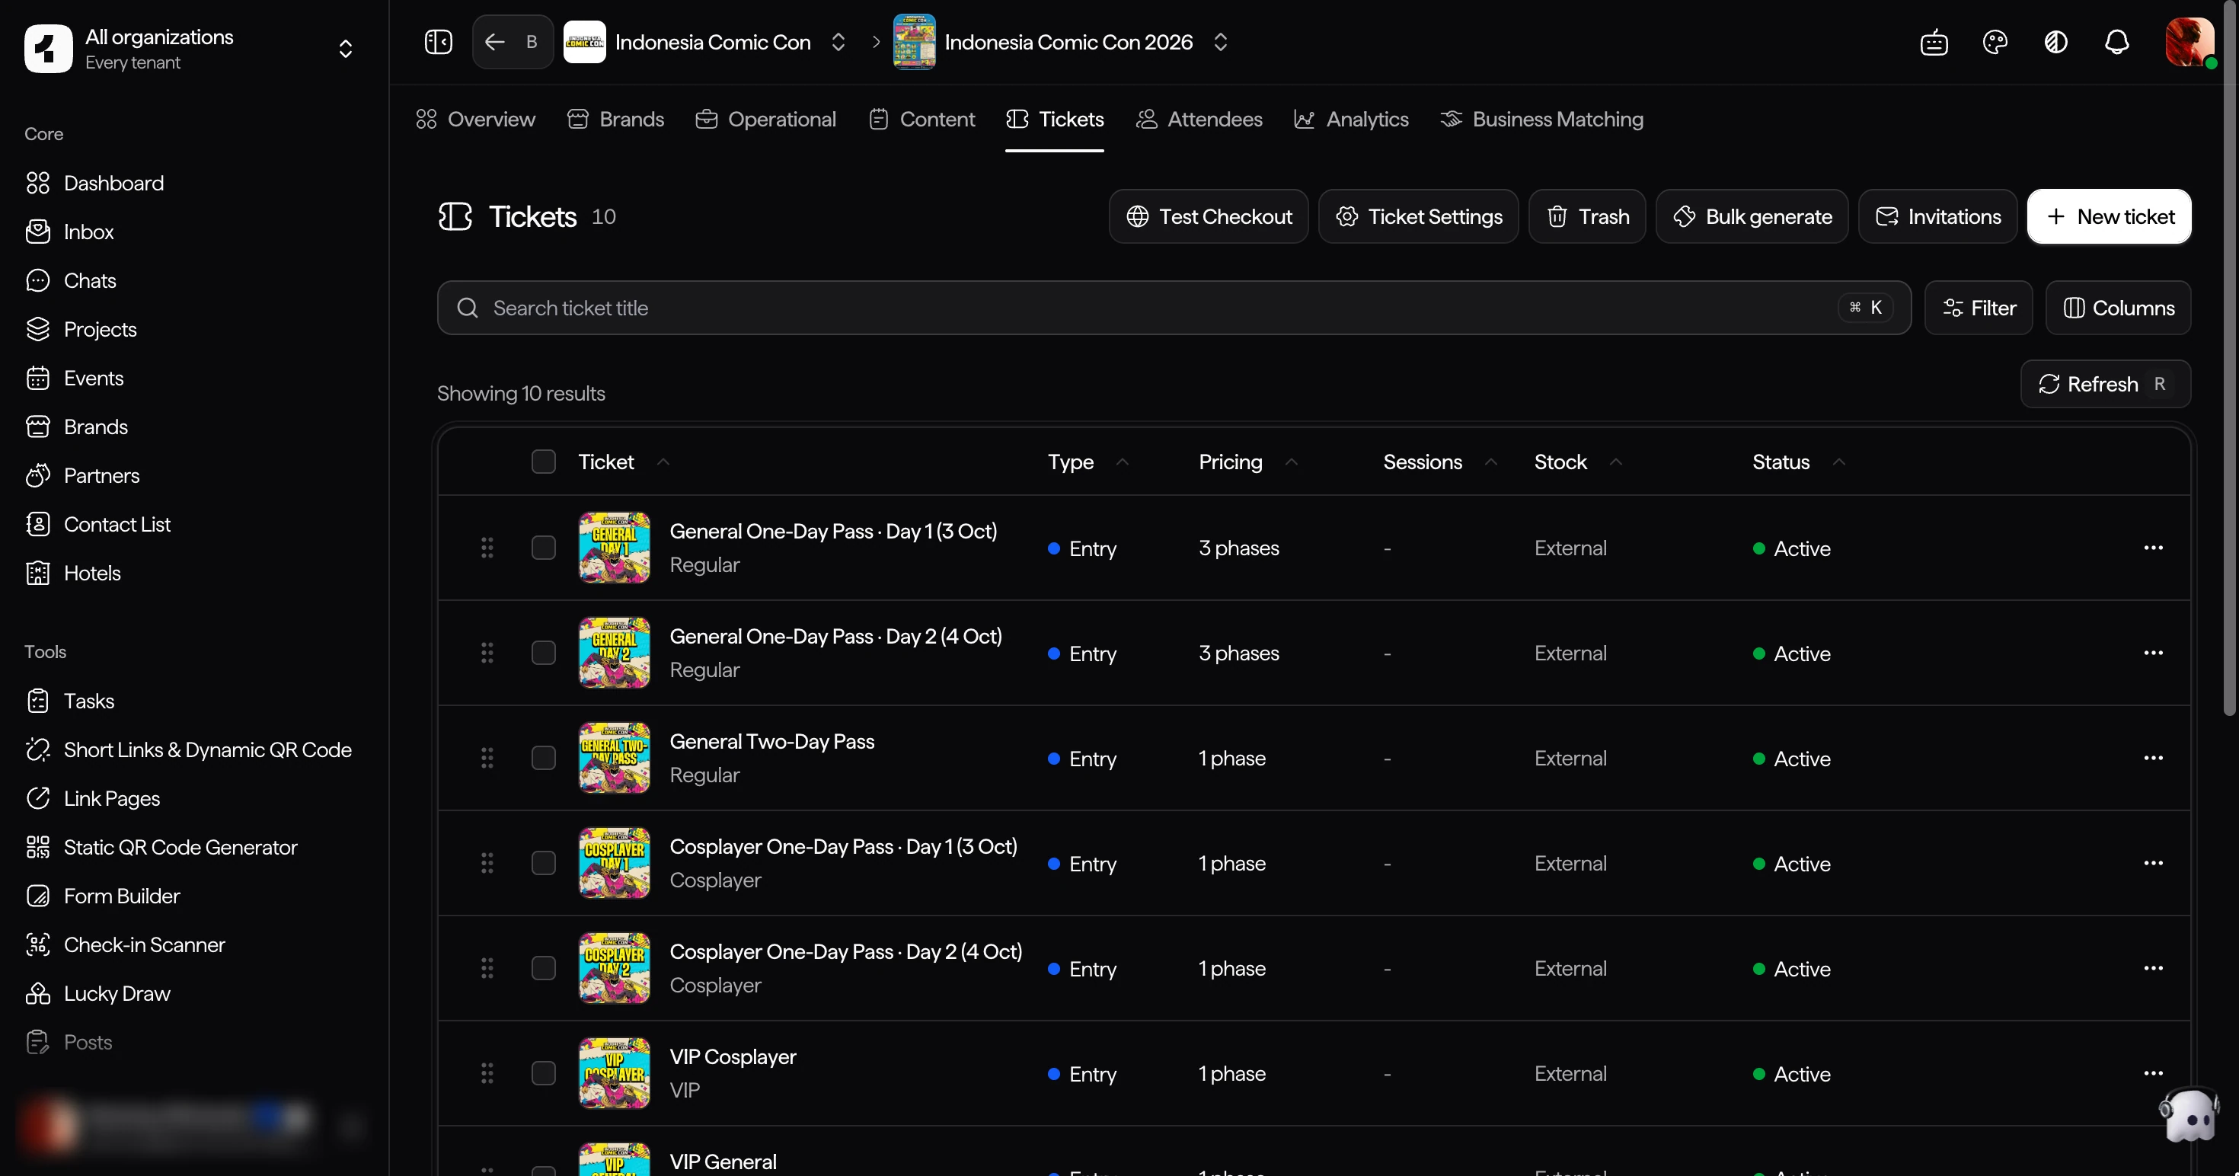Toggle the sidebar panel icon
Screen dimensions: 2239x1176
(x=438, y=42)
